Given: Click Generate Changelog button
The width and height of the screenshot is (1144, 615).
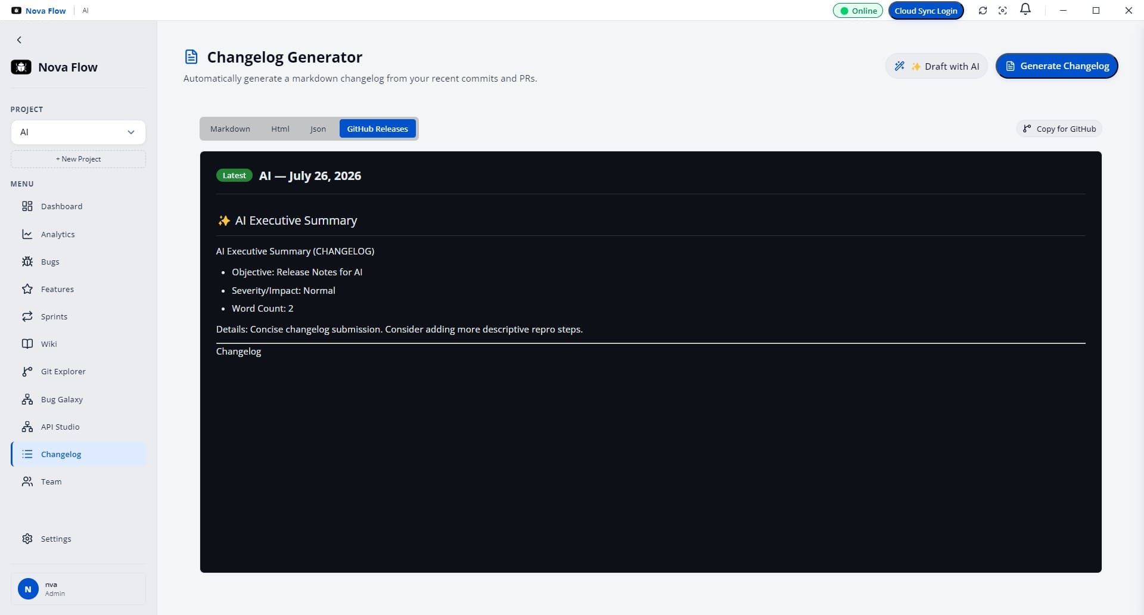Looking at the screenshot, I should 1056,66.
